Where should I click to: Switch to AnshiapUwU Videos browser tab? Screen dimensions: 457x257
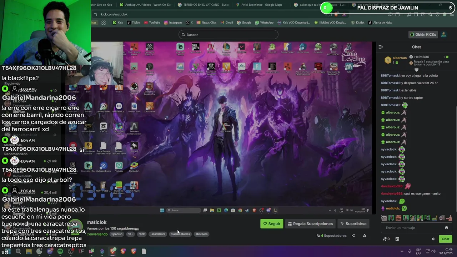[146, 5]
